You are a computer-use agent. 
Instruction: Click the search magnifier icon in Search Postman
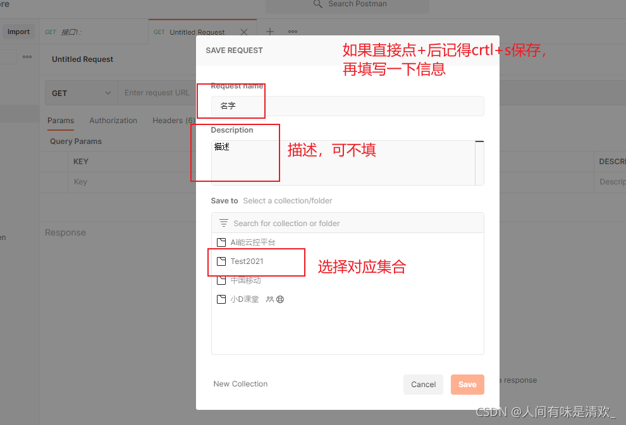click(x=318, y=4)
